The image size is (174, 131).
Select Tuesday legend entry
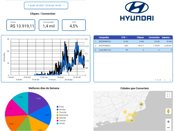(x=61, y=121)
